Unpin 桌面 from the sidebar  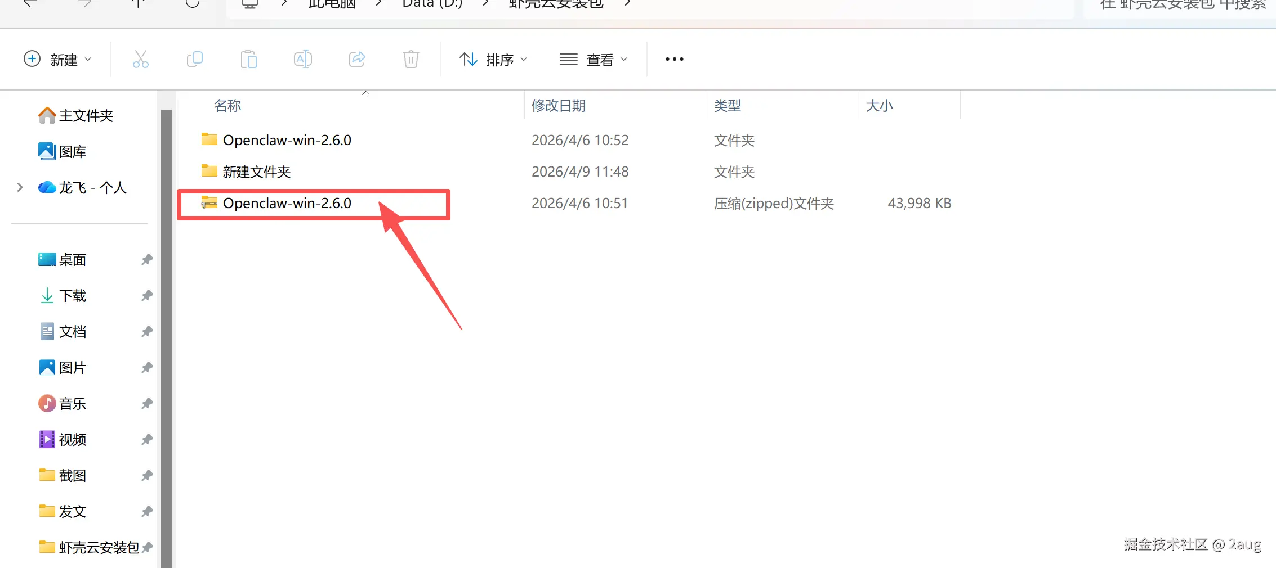click(146, 259)
